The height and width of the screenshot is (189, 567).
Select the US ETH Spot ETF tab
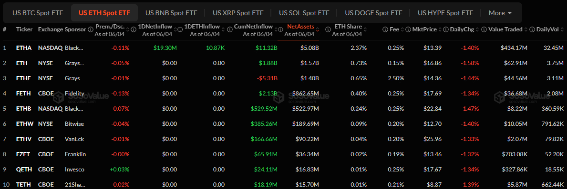pyautogui.click(x=104, y=13)
